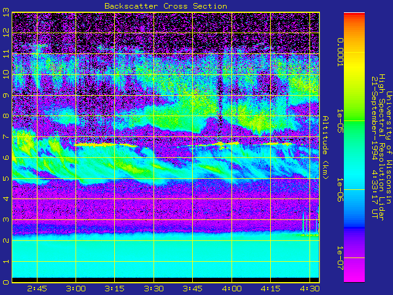This screenshot has width=393, height=295.
Task: Click the 'Altitude (km)' axis title
Action: point(325,147)
